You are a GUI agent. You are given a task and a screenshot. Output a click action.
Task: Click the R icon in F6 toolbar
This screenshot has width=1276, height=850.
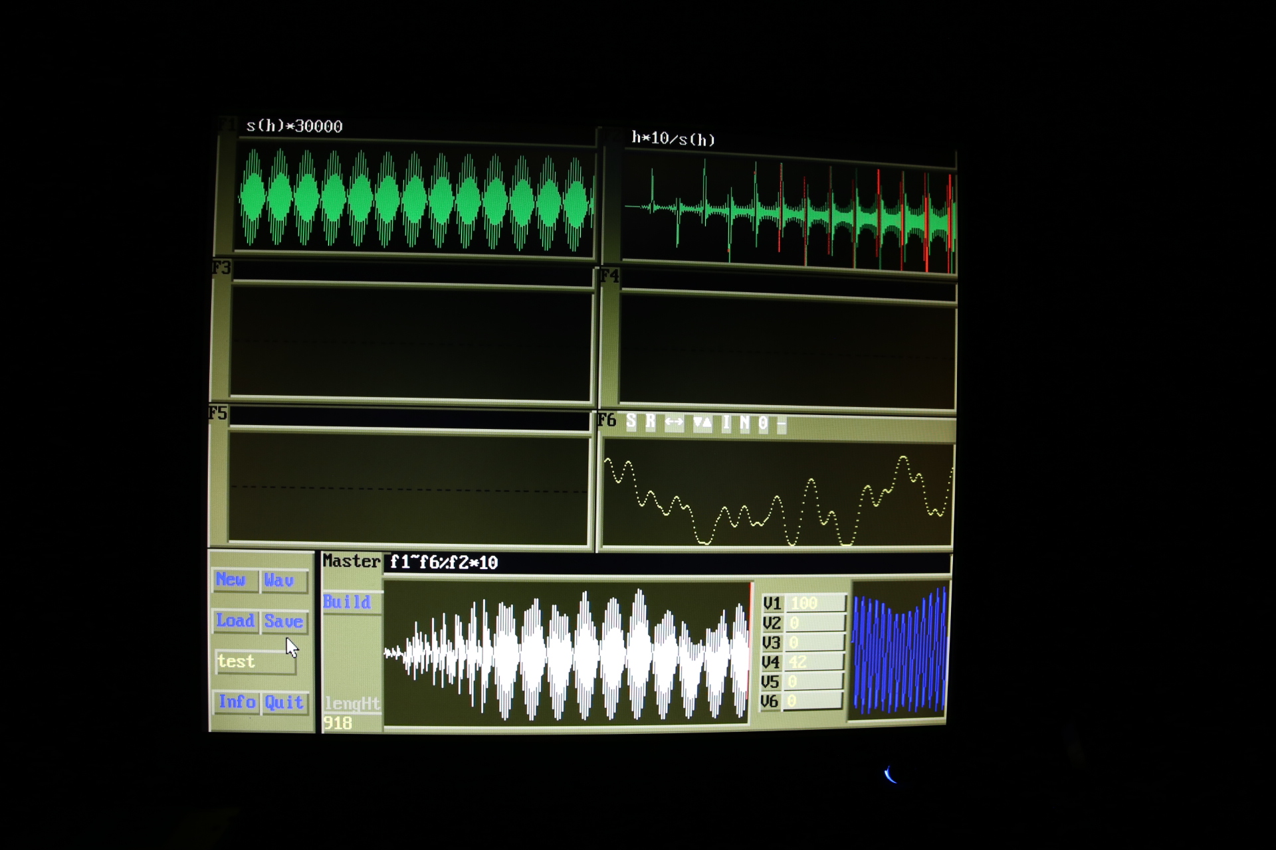coord(651,422)
